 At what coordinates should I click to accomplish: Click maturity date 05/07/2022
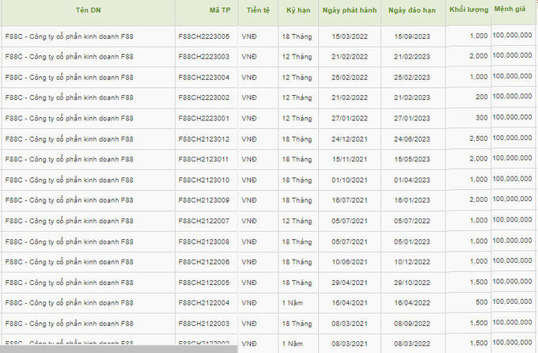[x=412, y=221]
